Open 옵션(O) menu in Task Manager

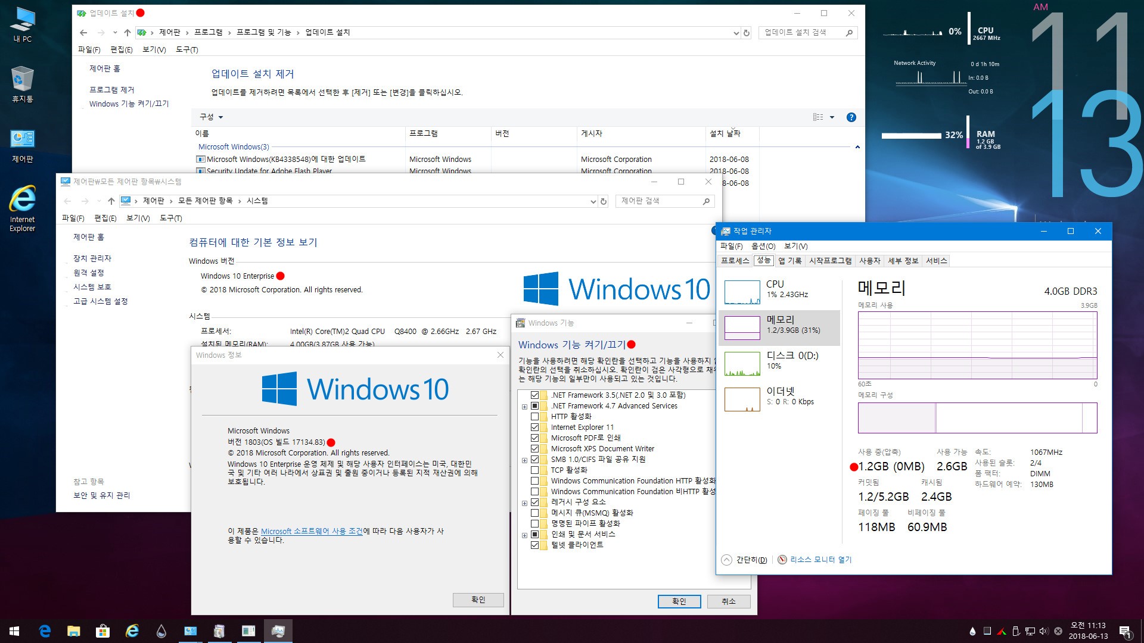(763, 246)
